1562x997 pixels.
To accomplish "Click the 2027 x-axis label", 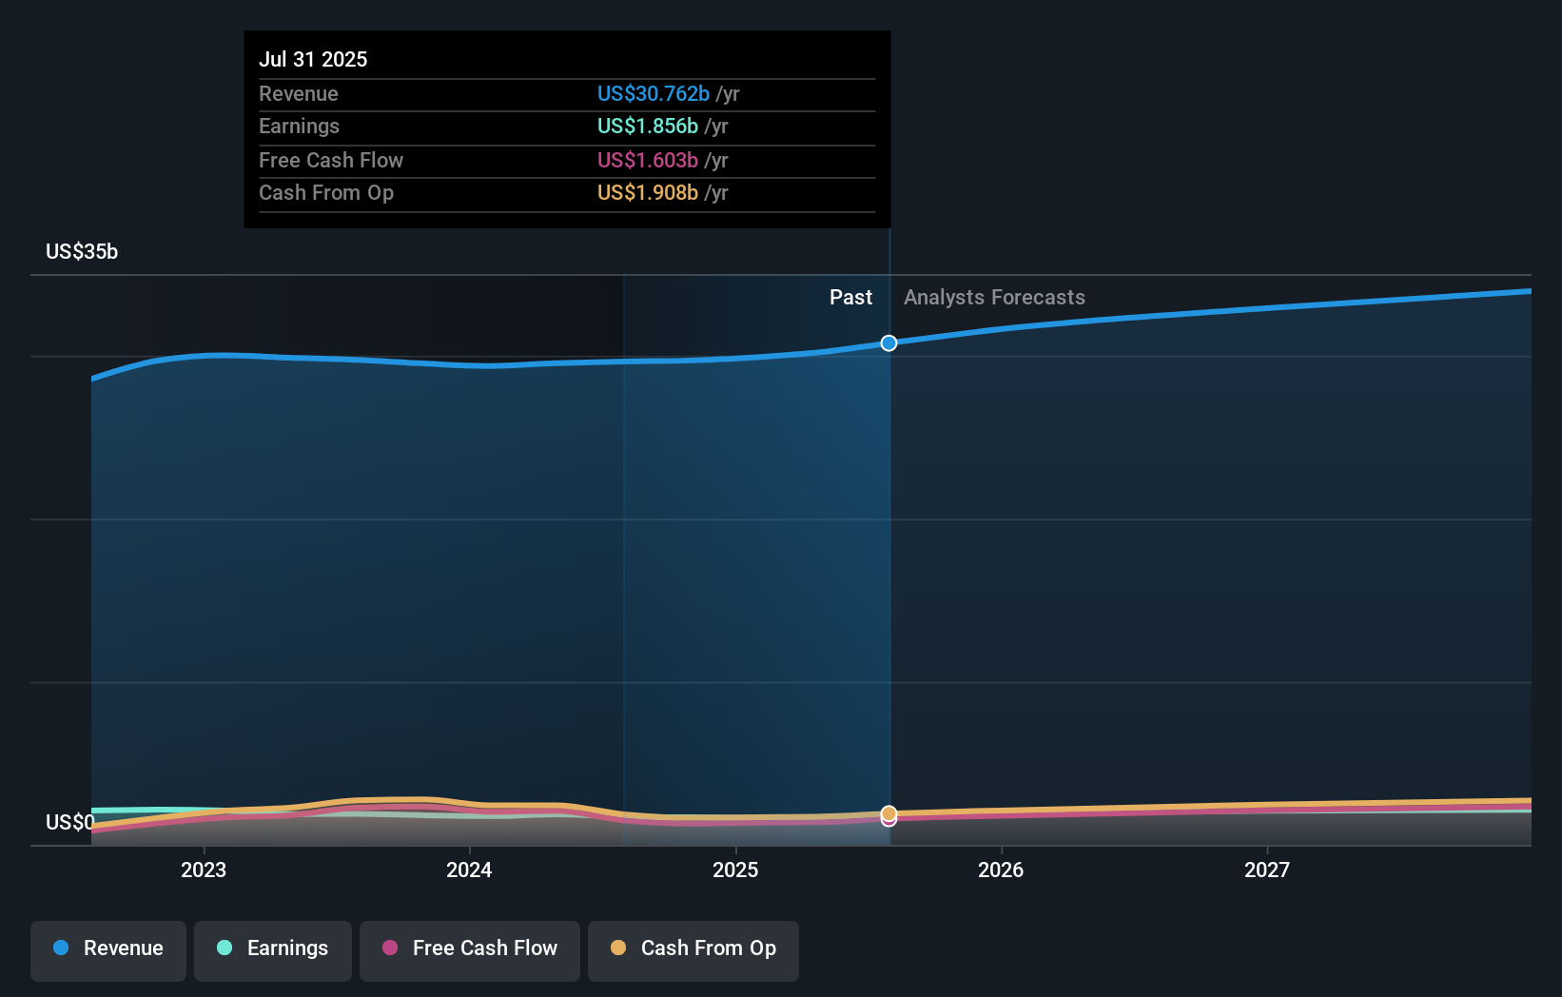I will tap(1267, 870).
